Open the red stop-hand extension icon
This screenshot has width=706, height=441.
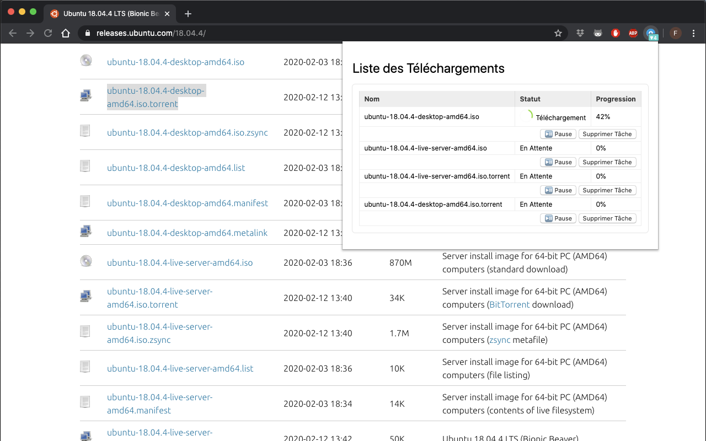pyautogui.click(x=616, y=33)
